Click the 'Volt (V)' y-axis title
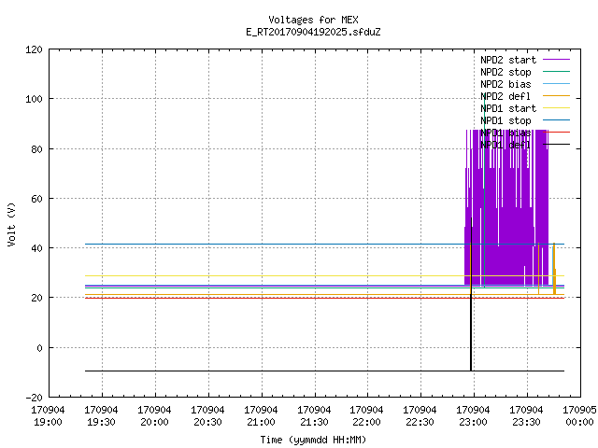 (11, 224)
